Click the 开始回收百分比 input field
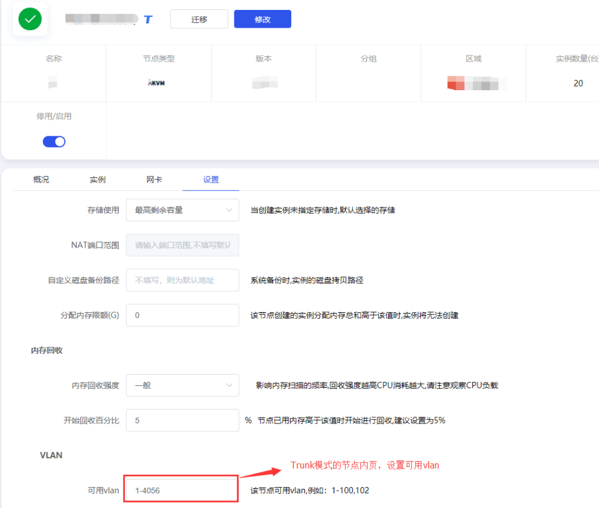The width and height of the screenshot is (599, 508). coord(182,421)
